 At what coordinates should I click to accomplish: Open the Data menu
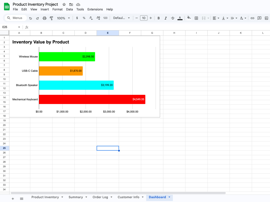pyautogui.click(x=69, y=9)
